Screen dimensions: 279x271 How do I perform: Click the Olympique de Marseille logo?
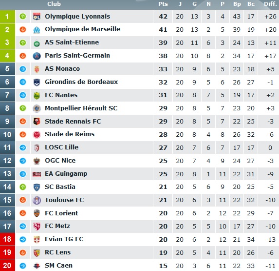coord(37,30)
